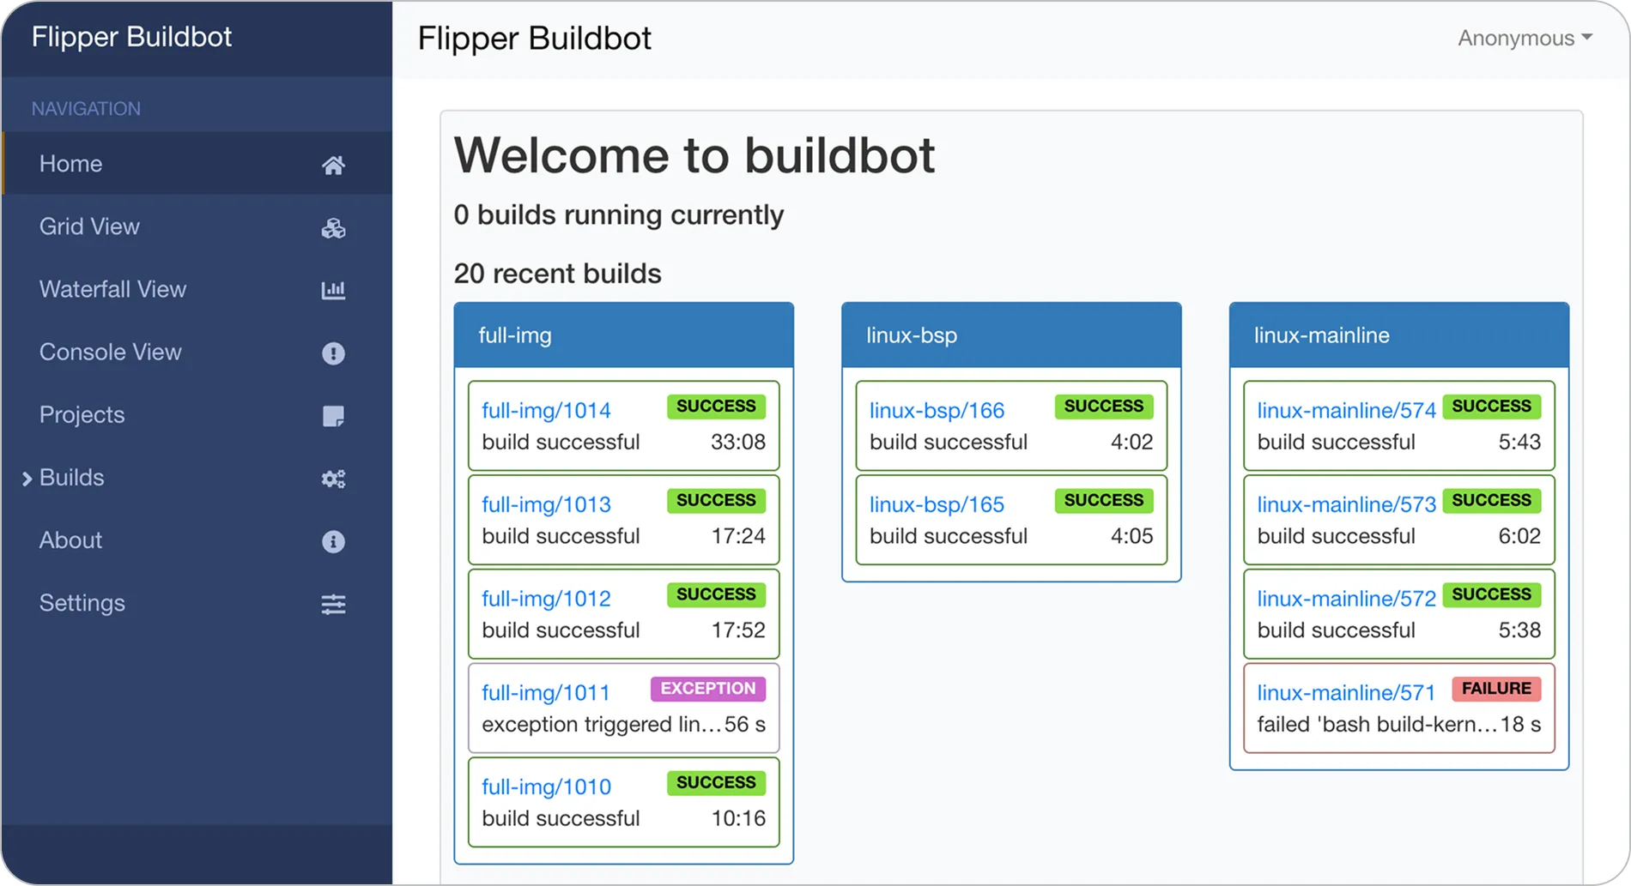Click the 33:08 duration on full-img/1014
The image size is (1631, 886).
tap(738, 442)
